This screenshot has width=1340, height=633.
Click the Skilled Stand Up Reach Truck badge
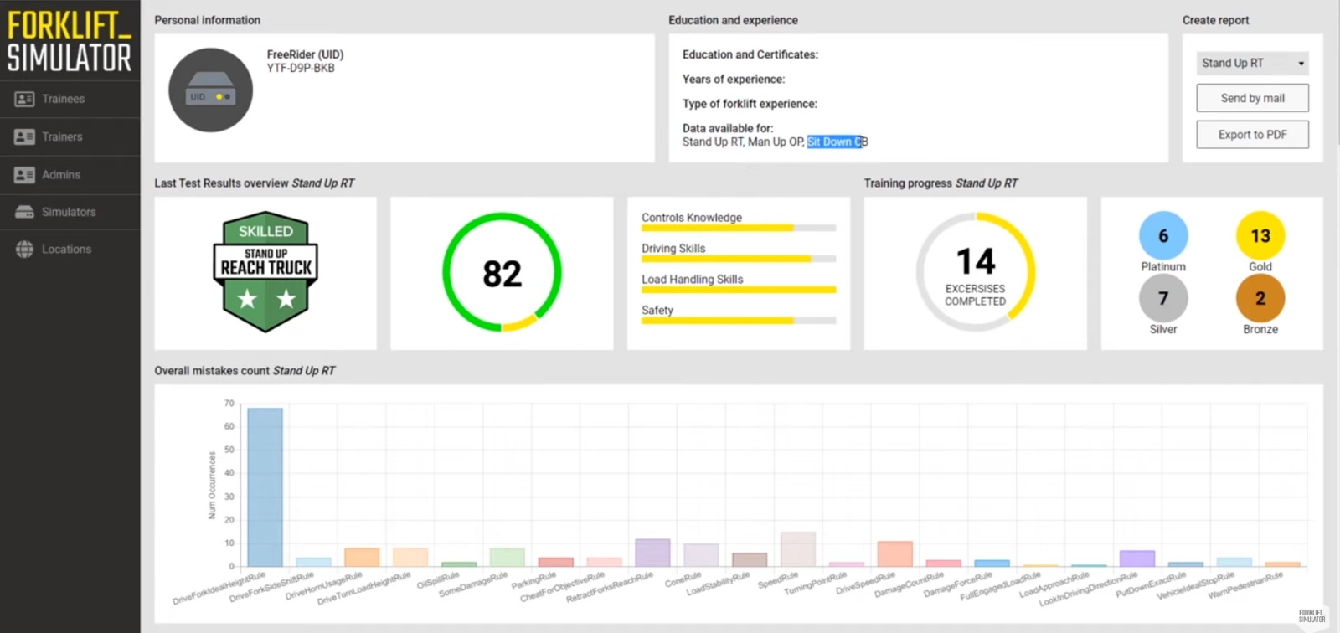click(265, 271)
